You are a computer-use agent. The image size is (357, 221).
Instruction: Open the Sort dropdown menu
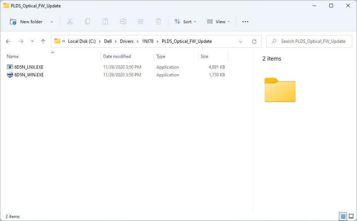tap(186, 22)
